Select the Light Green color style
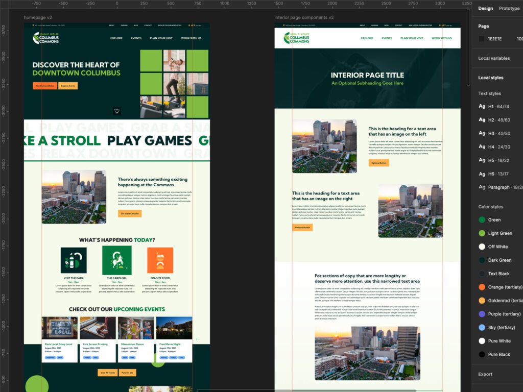Screen dimensions: 523x392 point(482,233)
